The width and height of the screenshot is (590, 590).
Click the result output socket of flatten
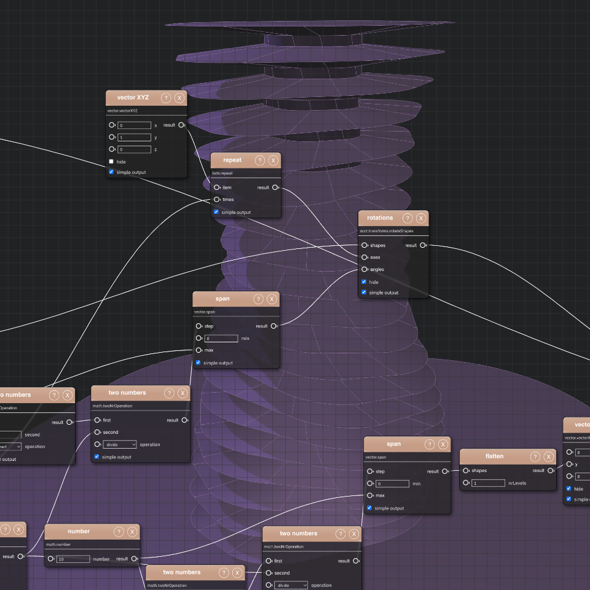pyautogui.click(x=551, y=471)
